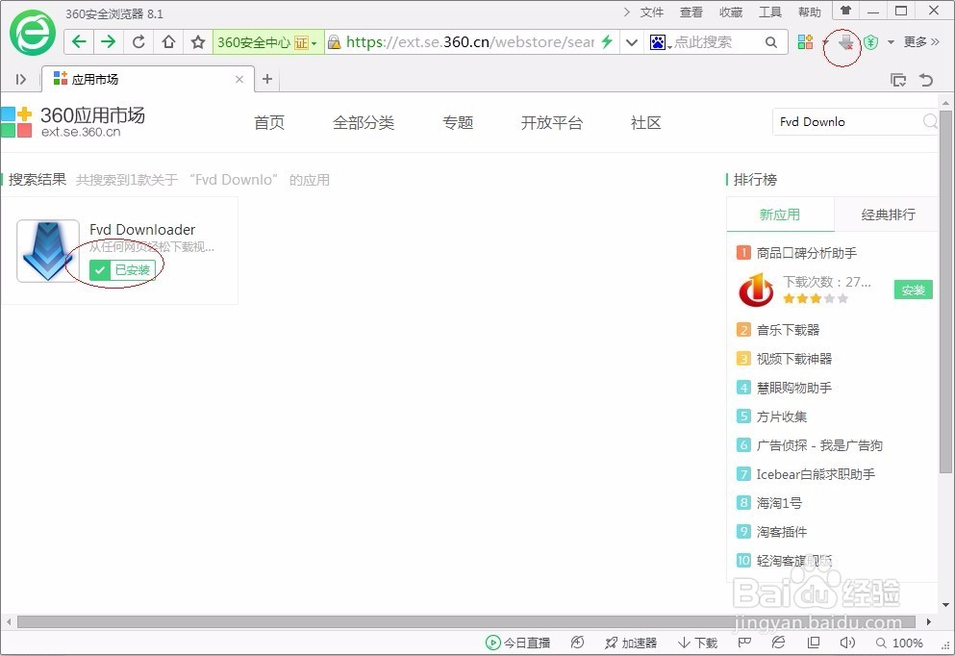955x656 pixels.
Task: Expand the address bar history dropdown arrow
Action: click(632, 42)
